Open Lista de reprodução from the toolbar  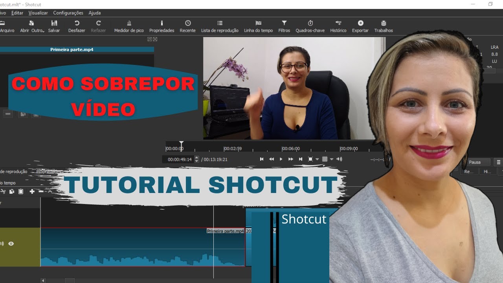click(x=220, y=26)
